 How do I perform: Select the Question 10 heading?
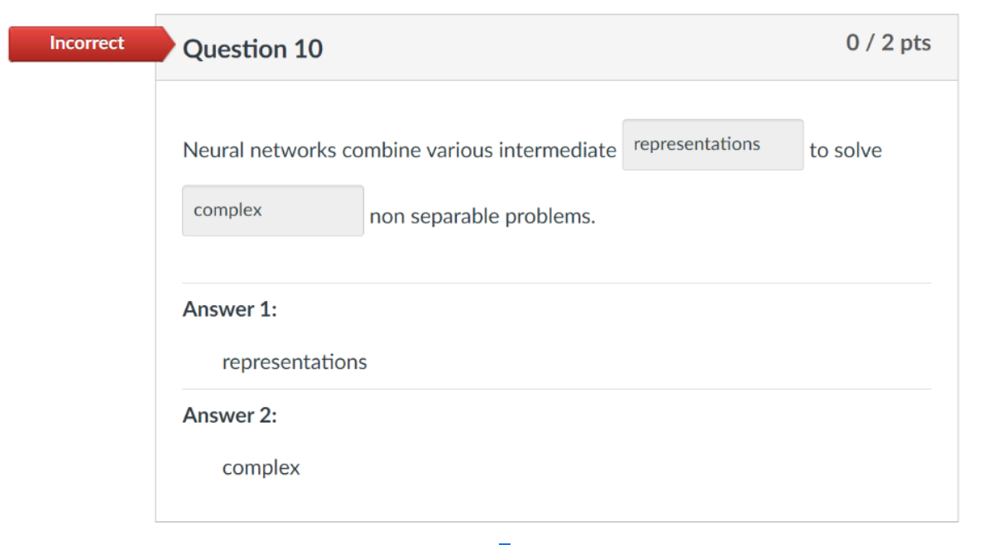pyautogui.click(x=252, y=49)
